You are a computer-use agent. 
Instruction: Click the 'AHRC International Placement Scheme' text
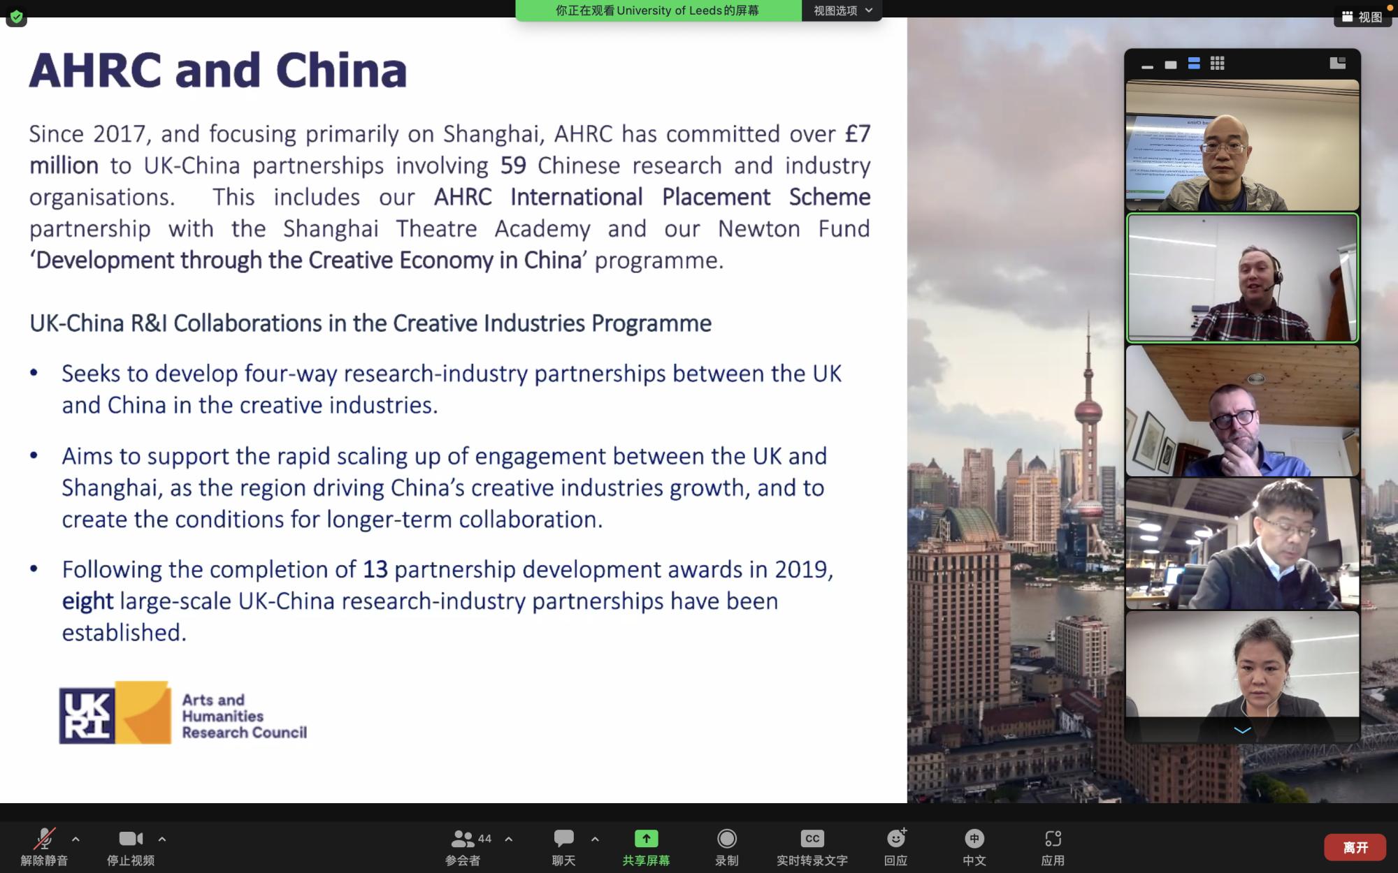[651, 197]
